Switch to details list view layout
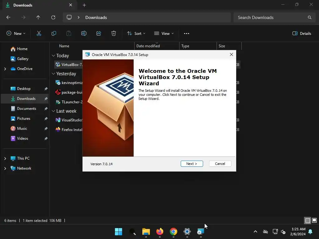 [x=307, y=221]
